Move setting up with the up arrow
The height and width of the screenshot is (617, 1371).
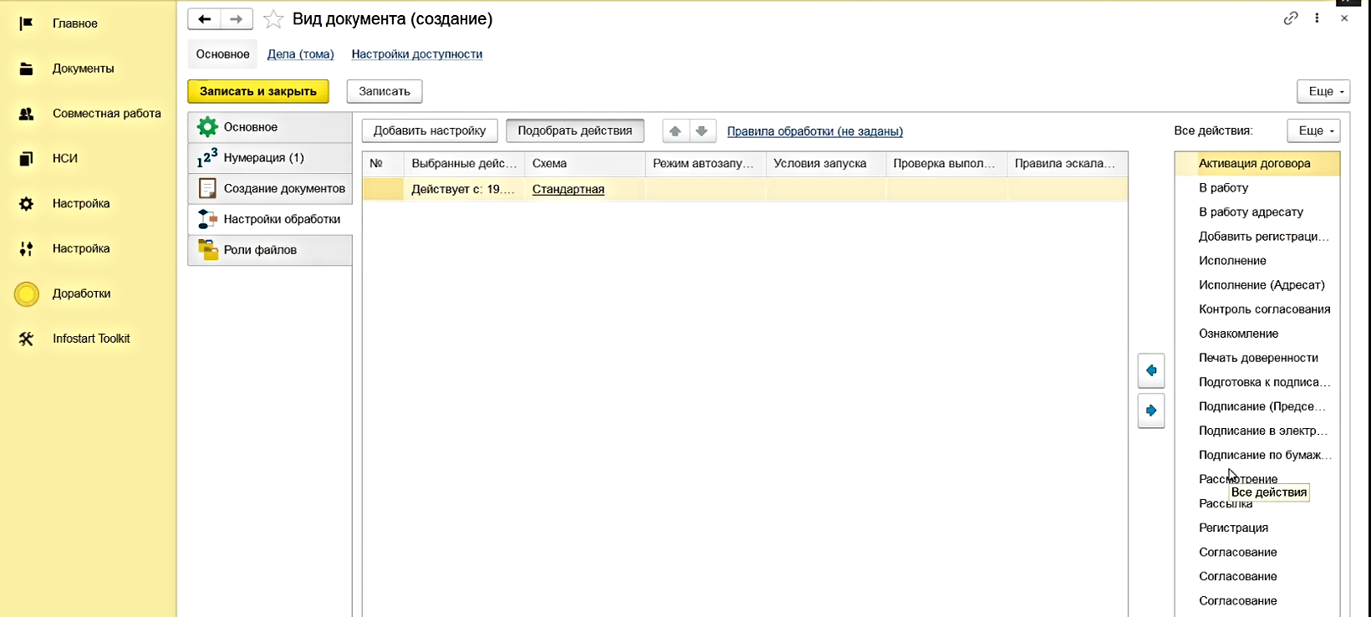(675, 131)
